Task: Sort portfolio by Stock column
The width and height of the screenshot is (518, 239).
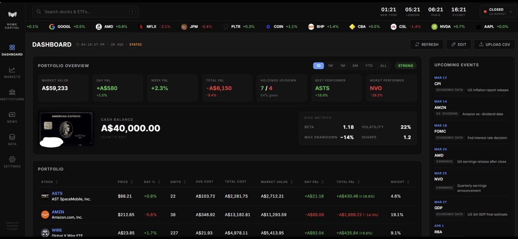Action: point(49,182)
